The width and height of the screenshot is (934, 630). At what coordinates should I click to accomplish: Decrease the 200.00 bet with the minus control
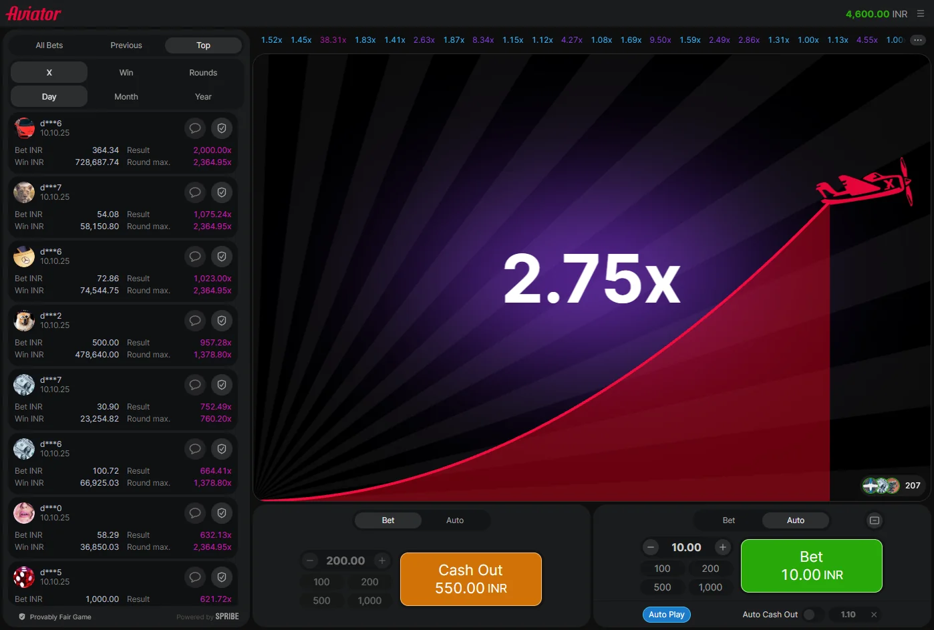(309, 561)
